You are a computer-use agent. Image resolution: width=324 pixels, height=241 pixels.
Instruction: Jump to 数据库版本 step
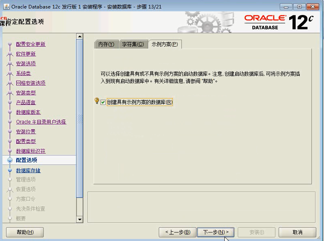click(28, 112)
